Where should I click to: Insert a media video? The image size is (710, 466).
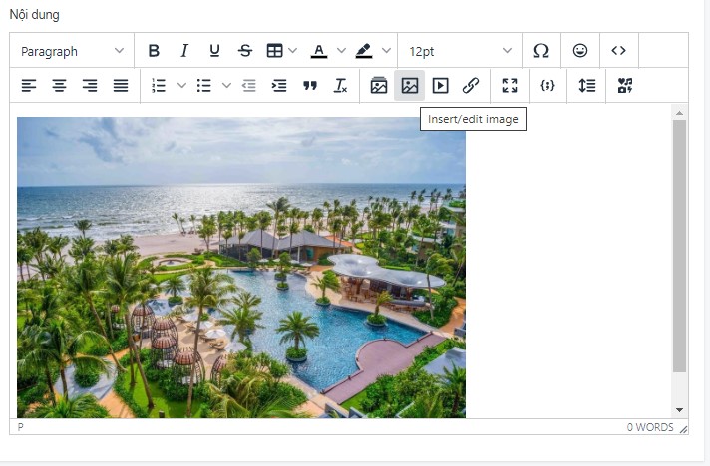click(x=440, y=86)
